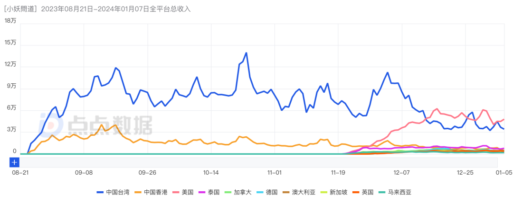The height and width of the screenshot is (204, 513).
Task: Click the blue plus icon below chart
Action: tap(15, 162)
